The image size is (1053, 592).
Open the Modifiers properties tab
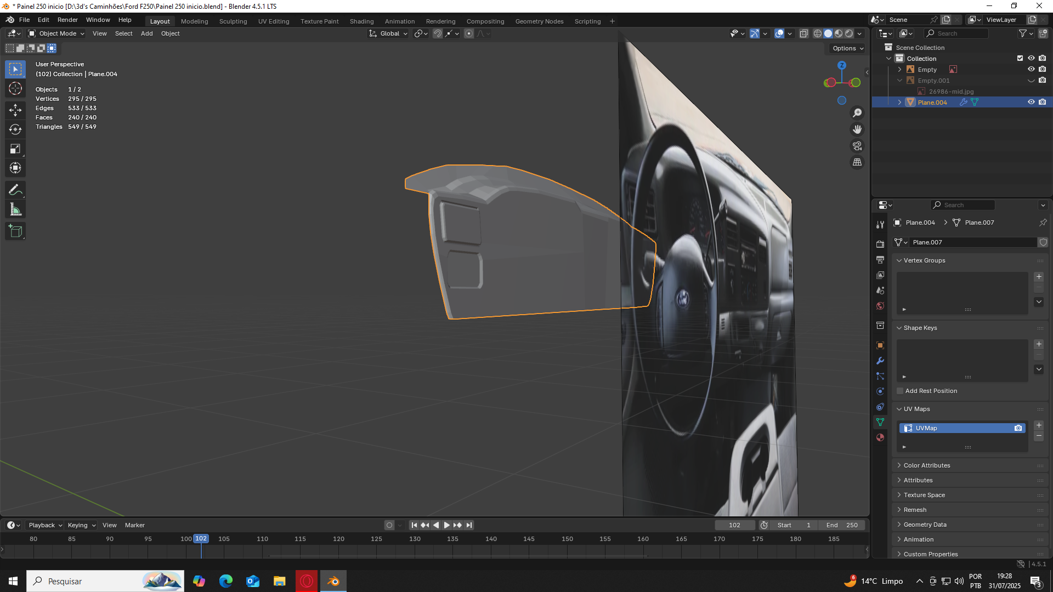pyautogui.click(x=880, y=361)
